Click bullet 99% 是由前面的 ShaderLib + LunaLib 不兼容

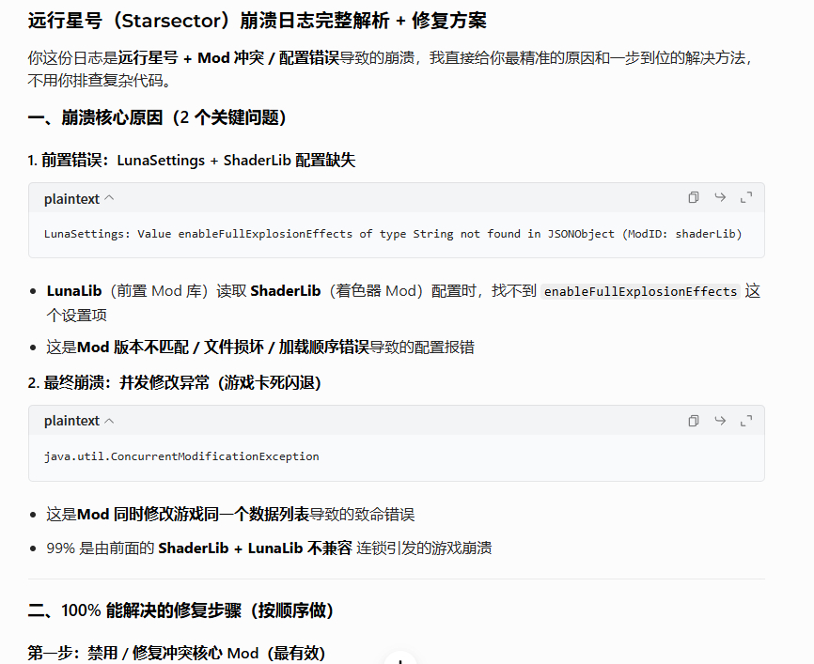coord(269,548)
